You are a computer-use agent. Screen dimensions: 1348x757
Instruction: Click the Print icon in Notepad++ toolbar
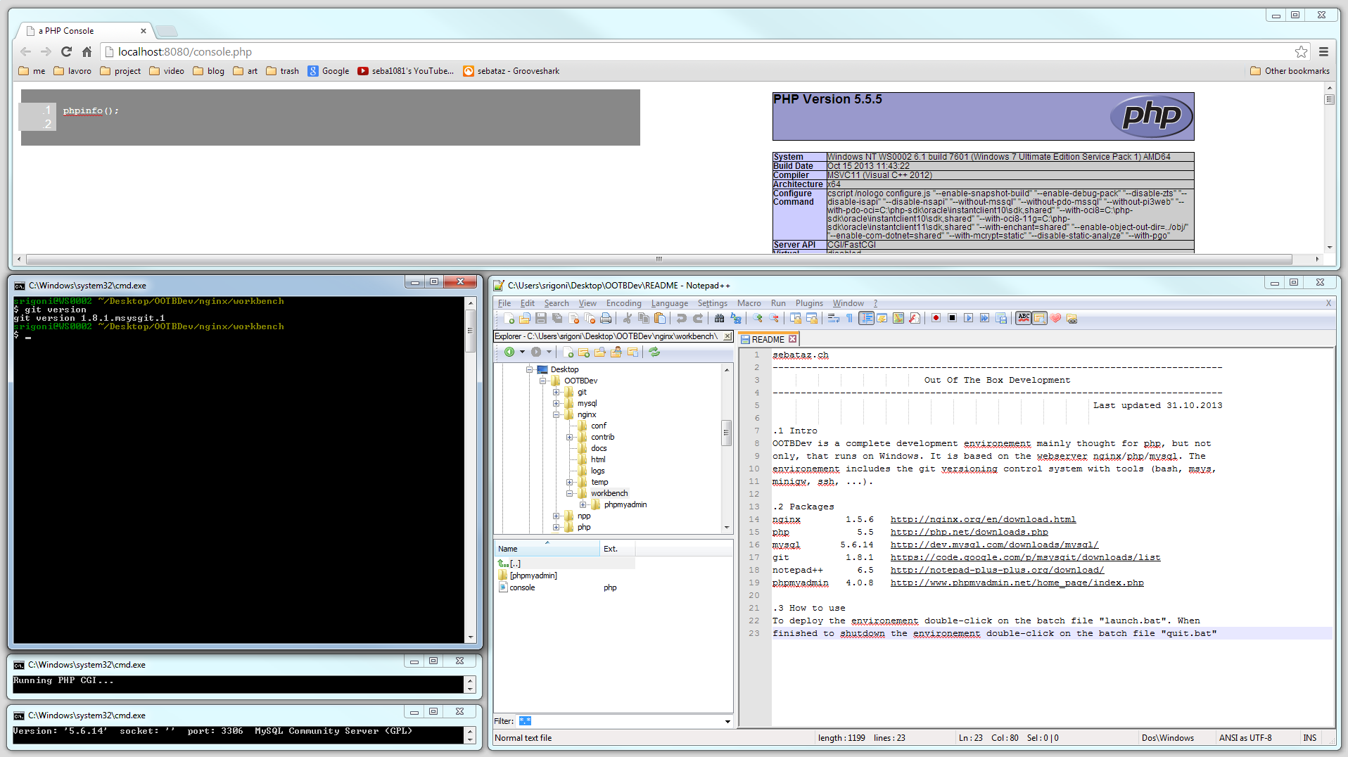pyautogui.click(x=606, y=319)
